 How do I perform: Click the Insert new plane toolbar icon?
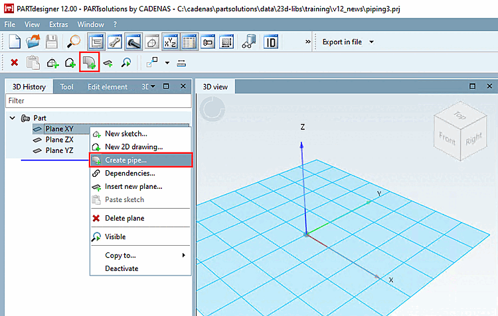[x=108, y=63]
